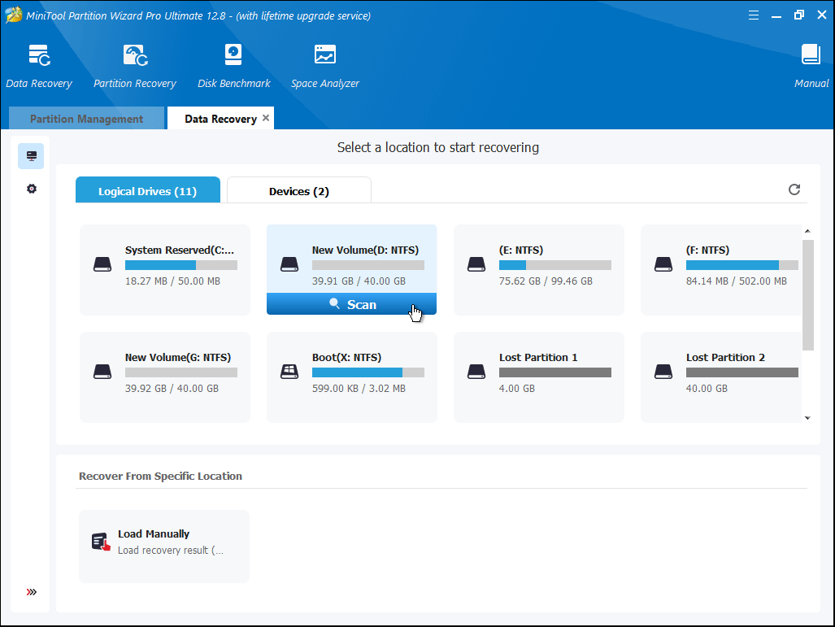
Task: Close the Data Recovery tab
Action: [266, 118]
